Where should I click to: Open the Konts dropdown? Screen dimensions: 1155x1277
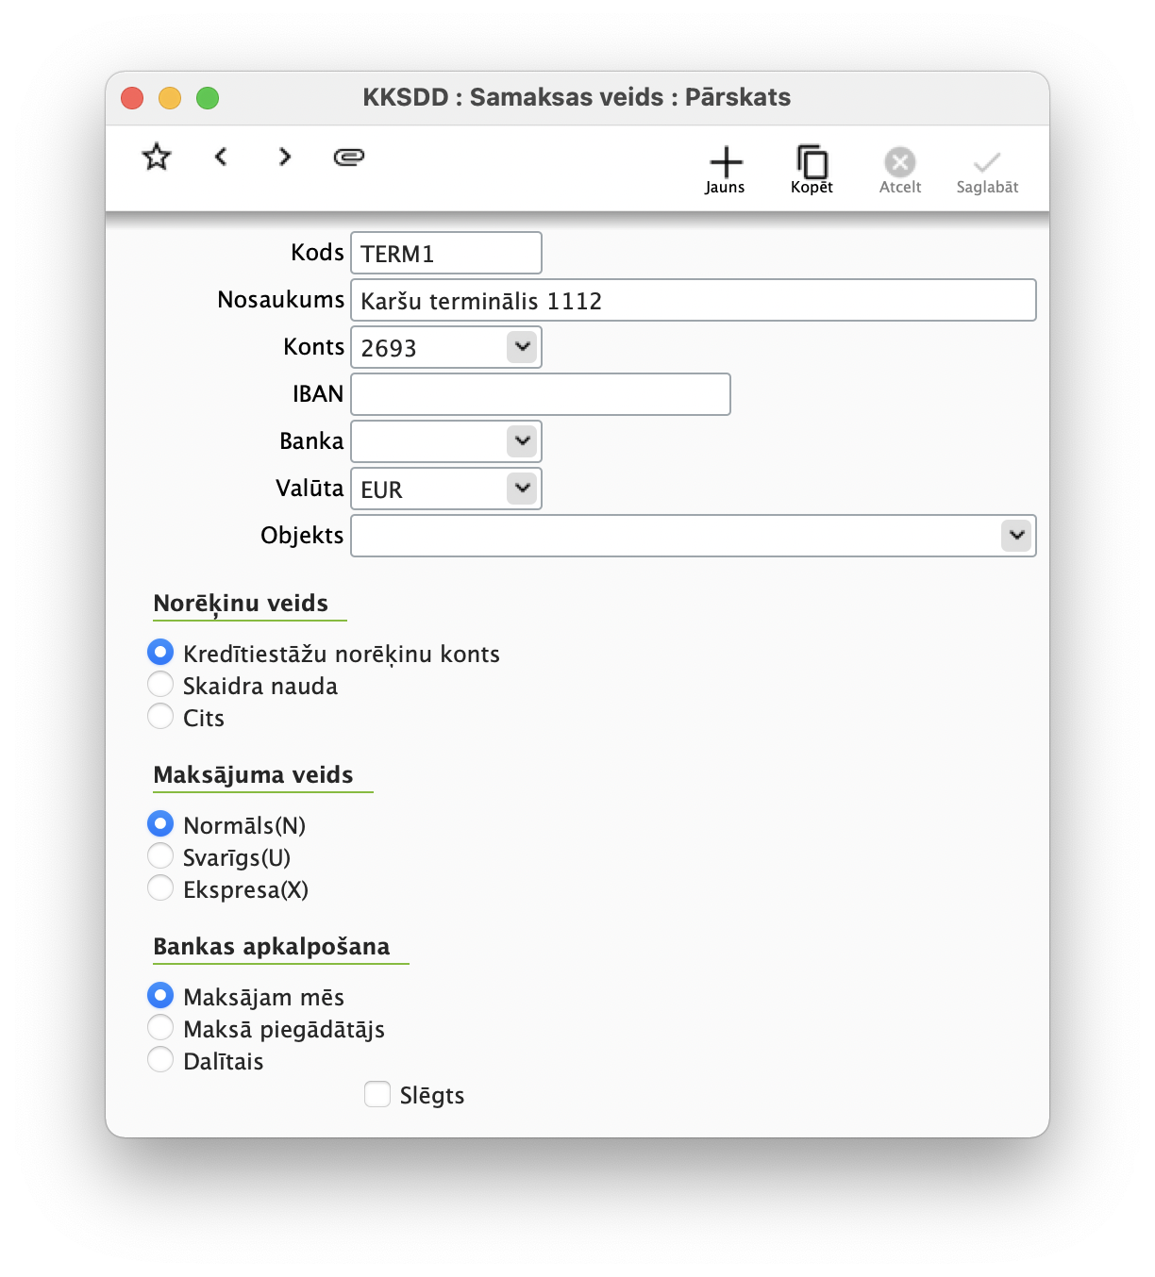(522, 347)
